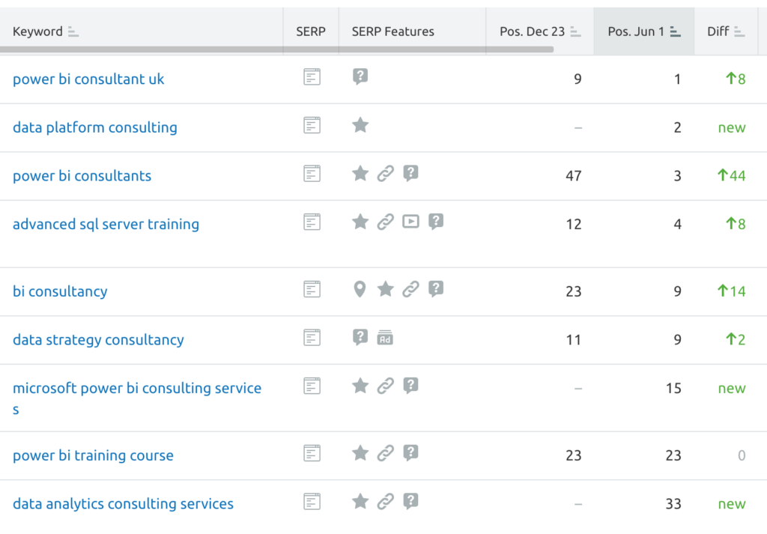Click video feature icon for advanced sql server training

(410, 222)
